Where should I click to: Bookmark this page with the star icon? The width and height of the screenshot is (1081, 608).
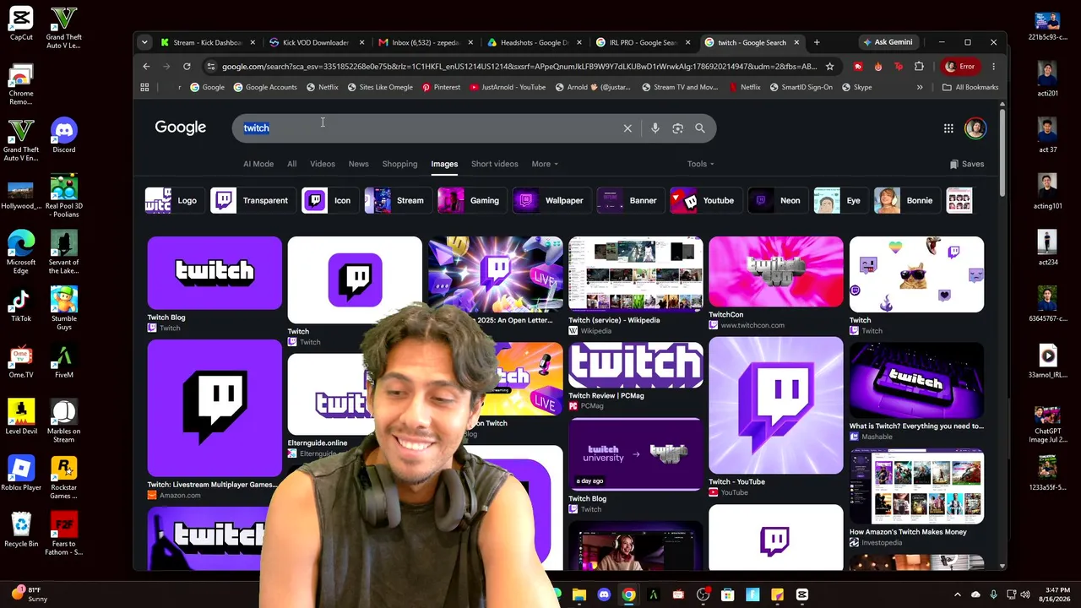[829, 67]
